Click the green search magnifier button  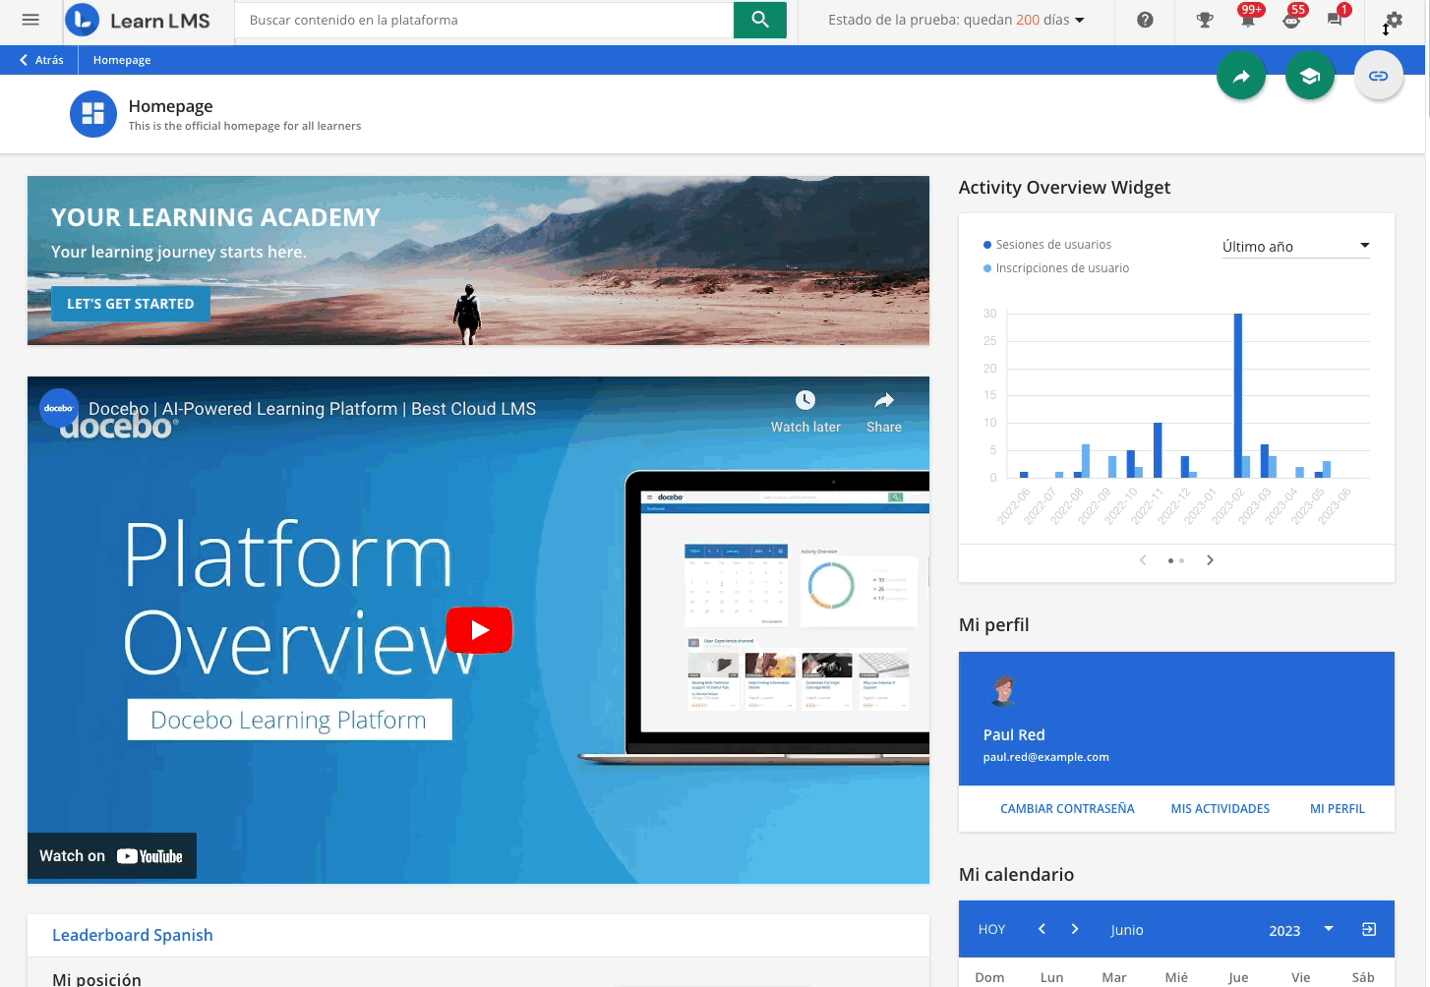click(x=759, y=20)
